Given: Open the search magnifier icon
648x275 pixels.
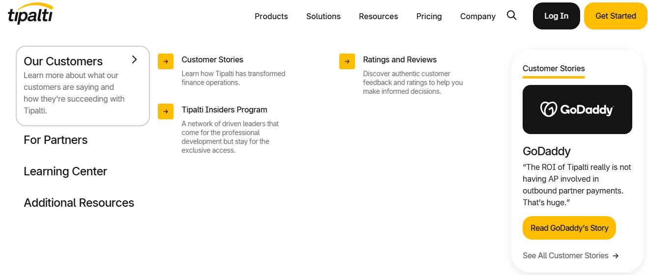Looking at the screenshot, I should click(x=511, y=16).
